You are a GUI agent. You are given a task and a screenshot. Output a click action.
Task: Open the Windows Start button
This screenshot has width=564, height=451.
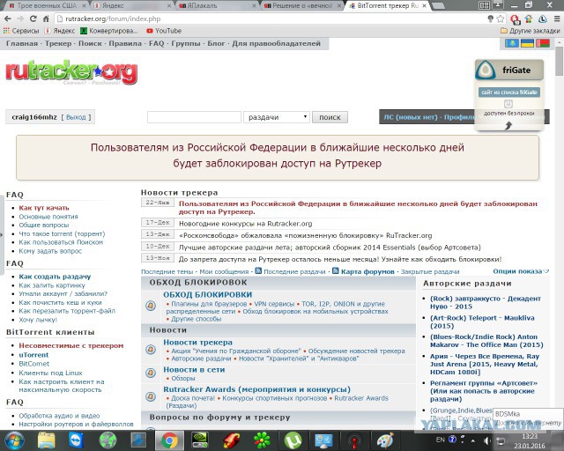(14, 440)
